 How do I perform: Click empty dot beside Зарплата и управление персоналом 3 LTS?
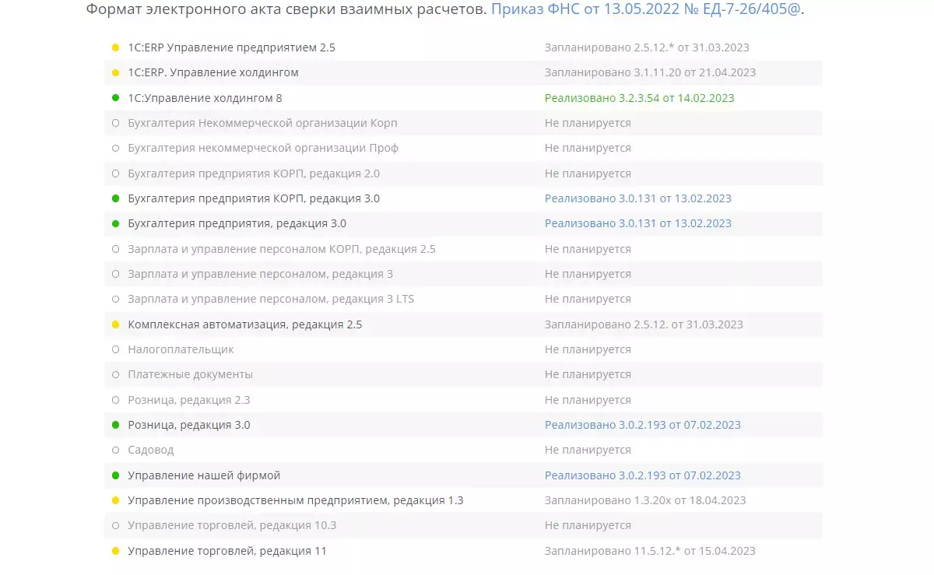(115, 299)
